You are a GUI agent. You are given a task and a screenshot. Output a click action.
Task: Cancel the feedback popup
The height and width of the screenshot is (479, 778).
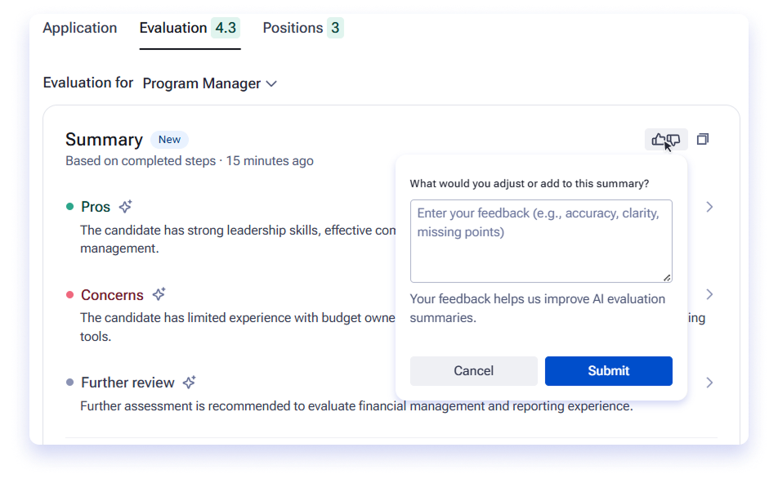click(474, 371)
